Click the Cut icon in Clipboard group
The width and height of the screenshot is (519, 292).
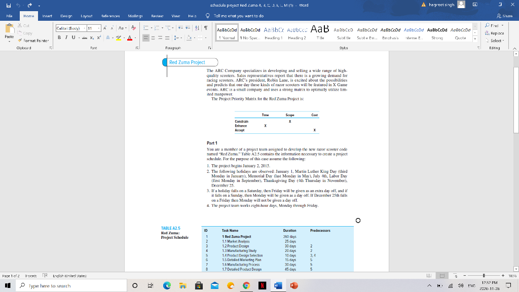tap(19, 26)
